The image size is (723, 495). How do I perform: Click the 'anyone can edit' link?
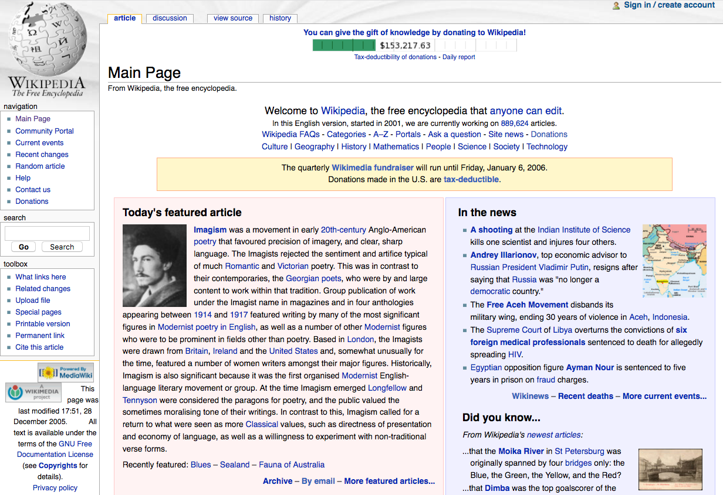[526, 111]
